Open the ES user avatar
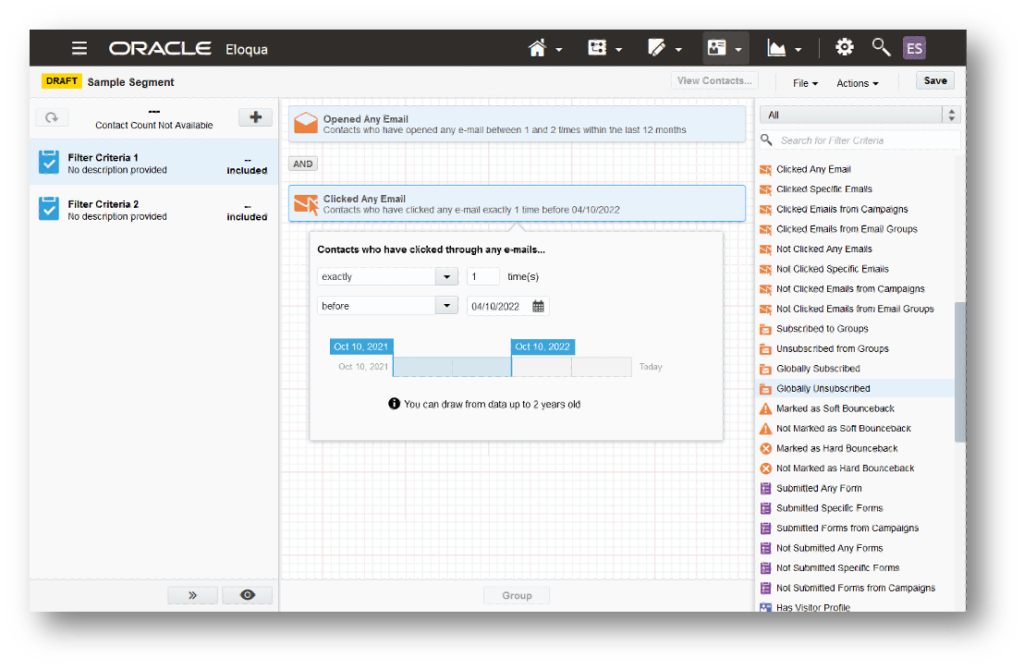Viewport: 1024px width, 669px height. 914,47
